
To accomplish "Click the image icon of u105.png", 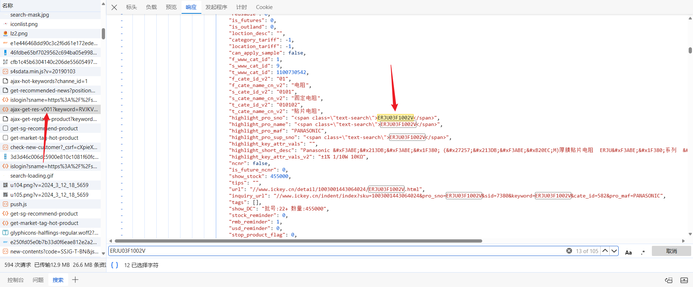I will click(x=5, y=195).
